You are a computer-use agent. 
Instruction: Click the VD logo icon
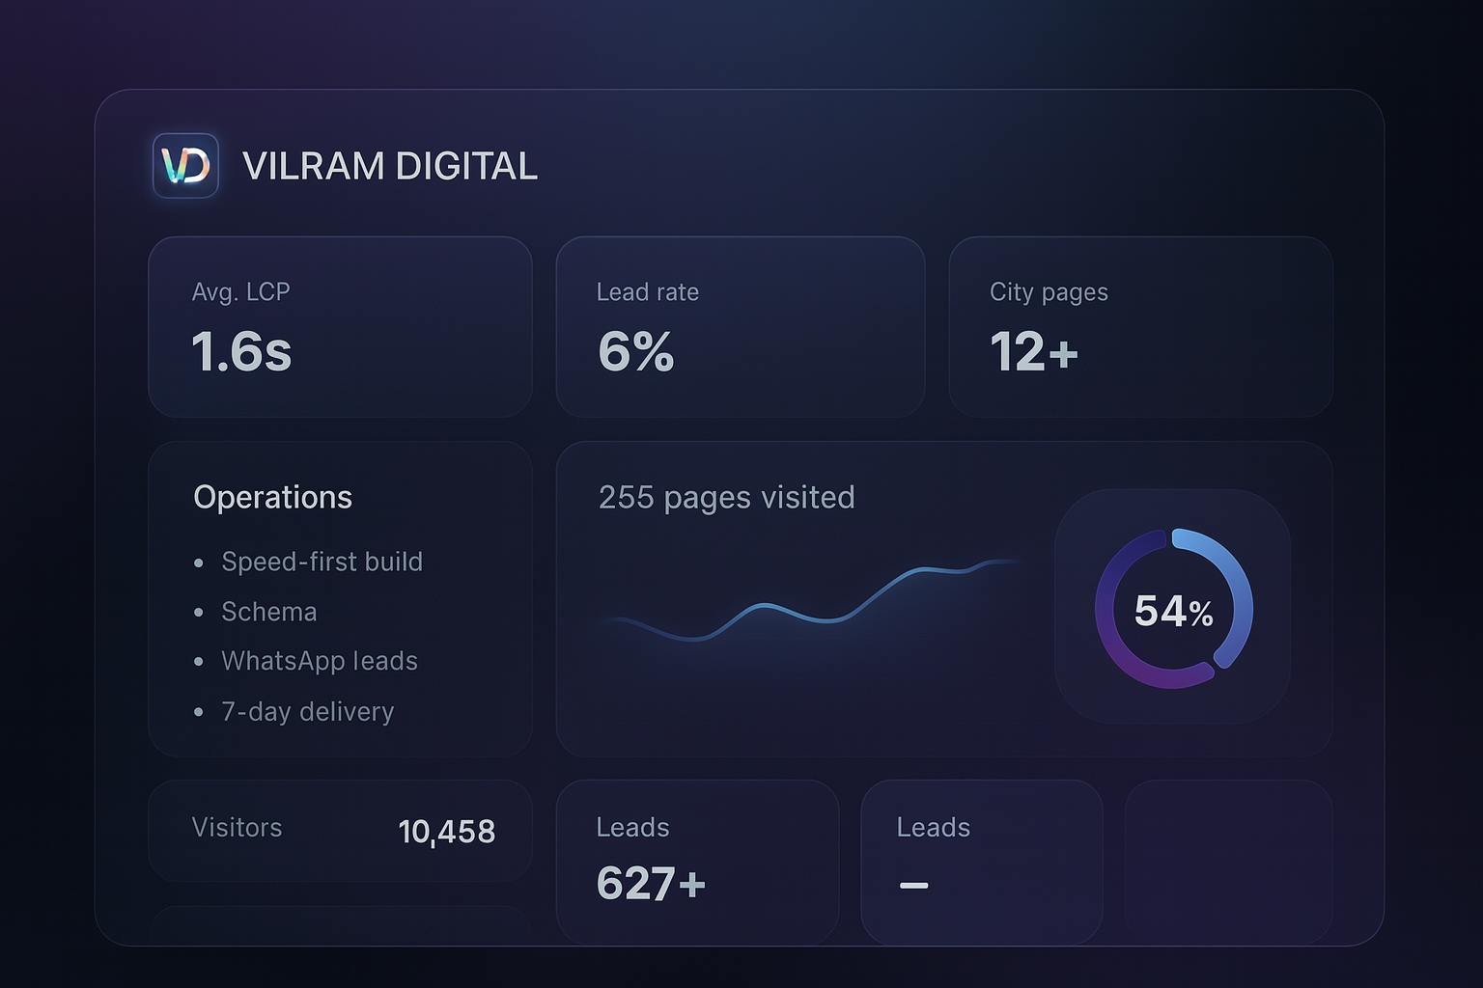point(185,166)
